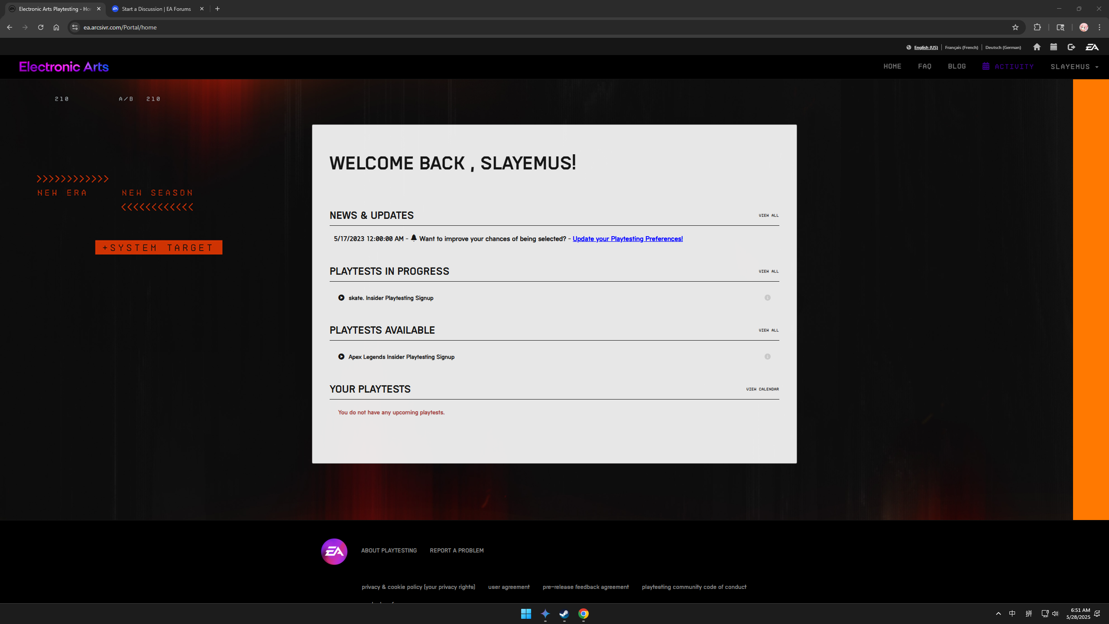Click play icon beside Apex Legends Insider Playtesting
This screenshot has width=1109, height=624.
point(341,357)
